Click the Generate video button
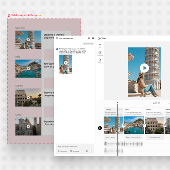 88,44
